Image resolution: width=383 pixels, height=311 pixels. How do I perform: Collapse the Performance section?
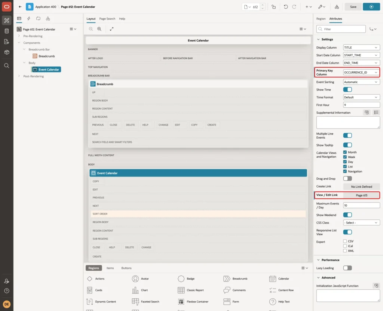point(318,260)
